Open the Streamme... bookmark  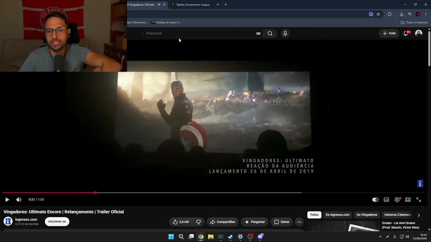click(x=137, y=23)
